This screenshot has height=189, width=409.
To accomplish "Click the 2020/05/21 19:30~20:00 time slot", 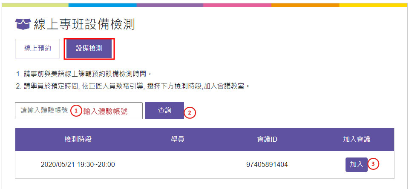I will pyautogui.click(x=78, y=165).
